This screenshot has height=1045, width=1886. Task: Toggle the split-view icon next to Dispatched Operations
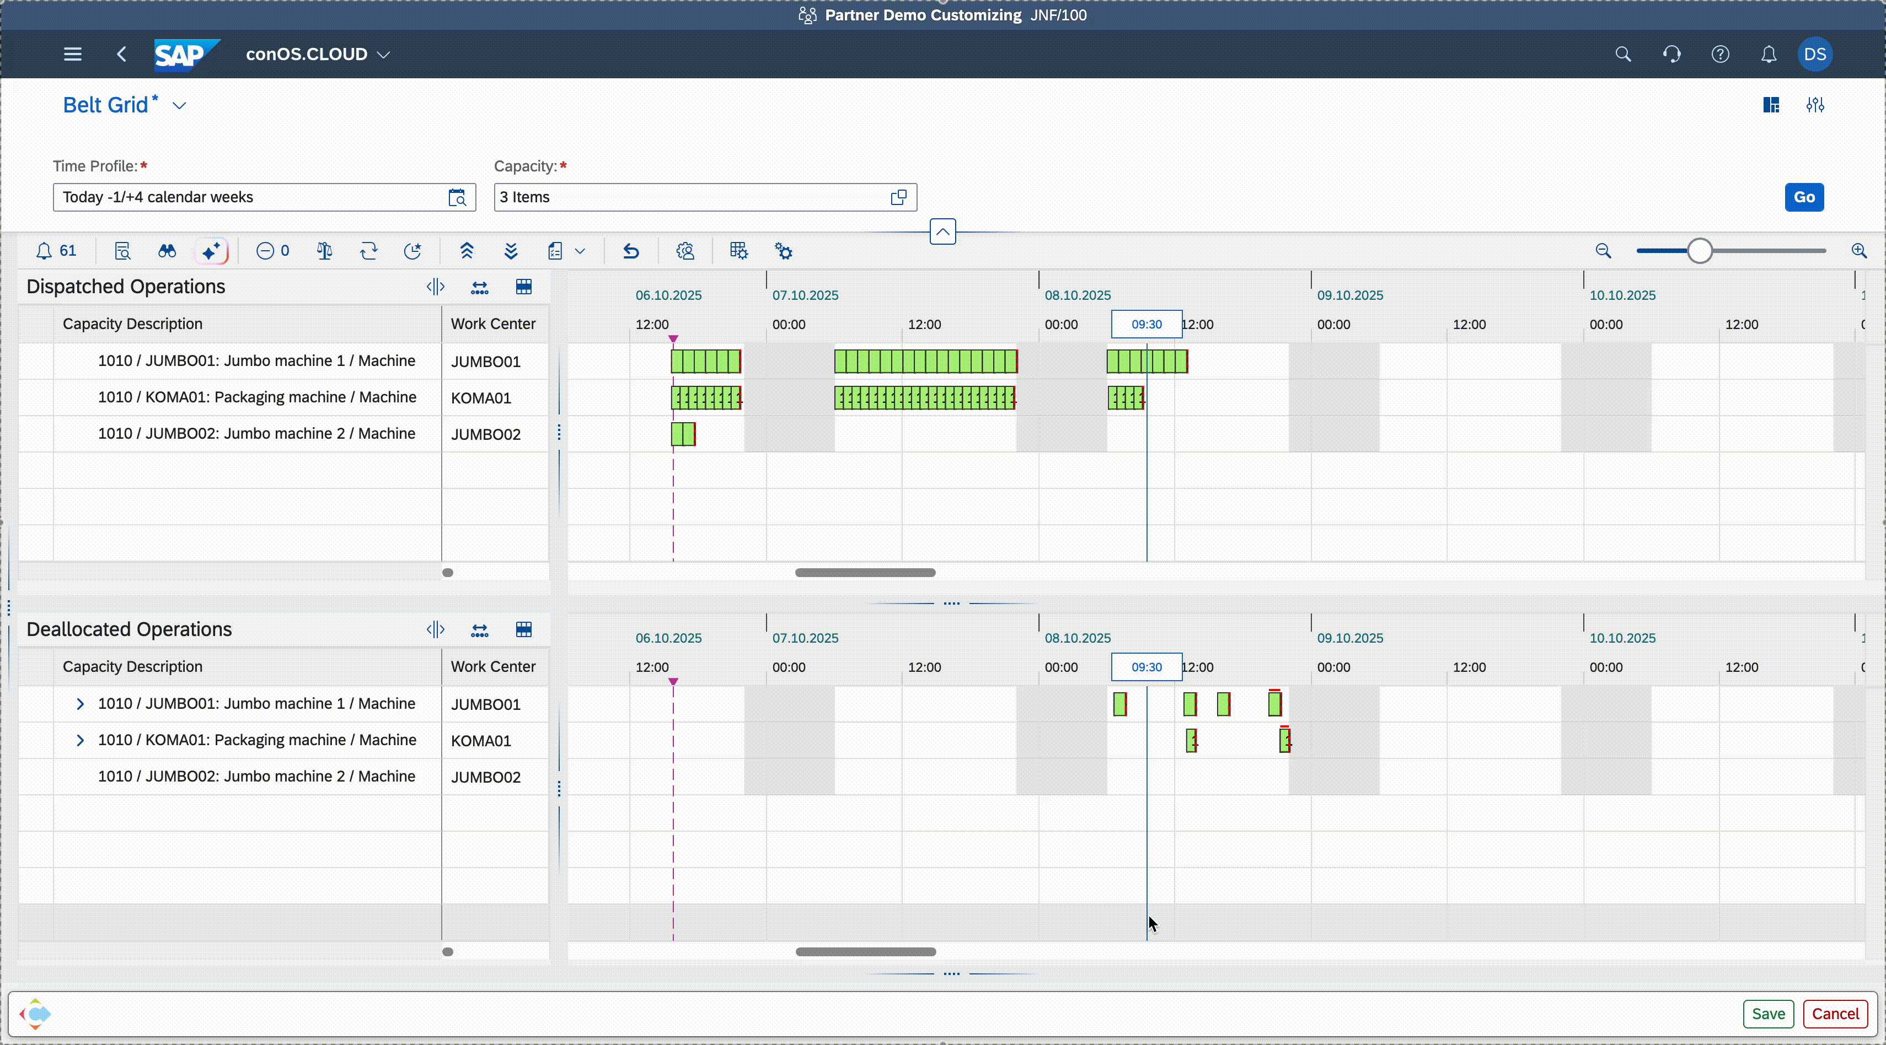tap(436, 287)
